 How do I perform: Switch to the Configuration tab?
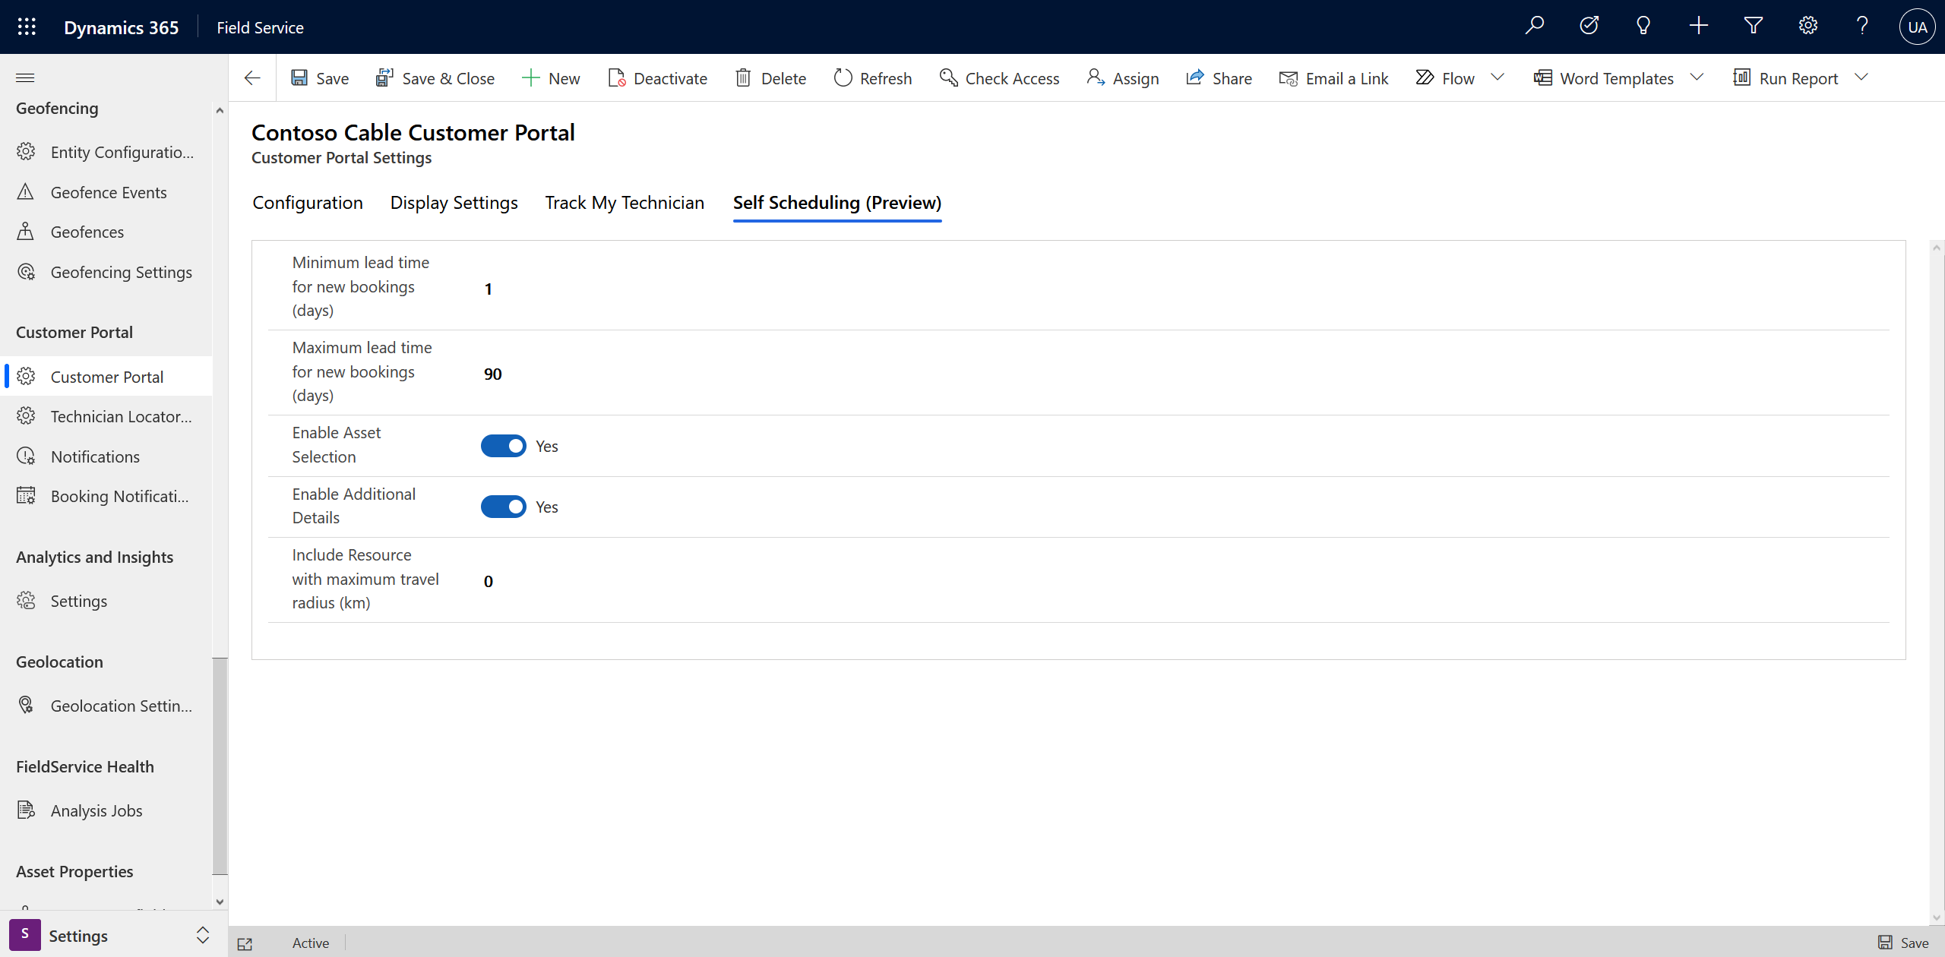(308, 203)
